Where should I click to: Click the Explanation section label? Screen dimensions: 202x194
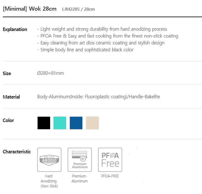click(x=15, y=29)
